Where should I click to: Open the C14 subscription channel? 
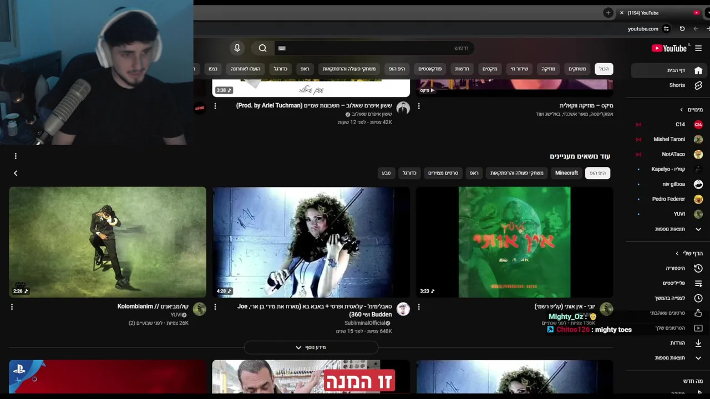pyautogui.click(x=668, y=125)
